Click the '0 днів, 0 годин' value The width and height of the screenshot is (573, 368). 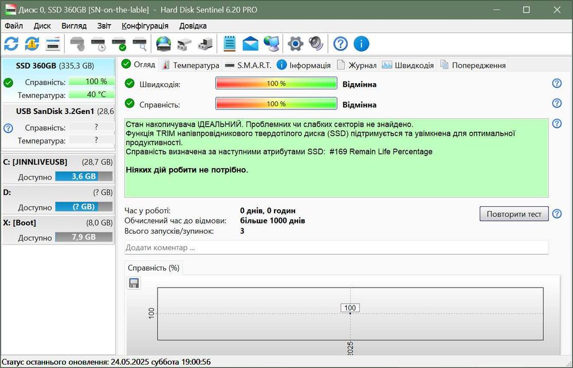point(268,210)
